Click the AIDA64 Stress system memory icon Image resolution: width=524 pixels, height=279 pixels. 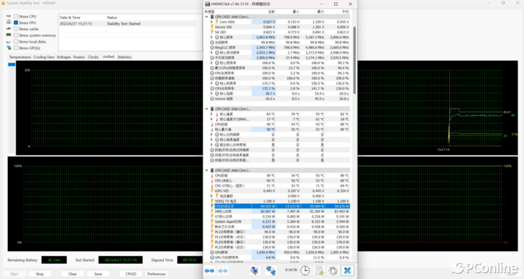(9, 35)
